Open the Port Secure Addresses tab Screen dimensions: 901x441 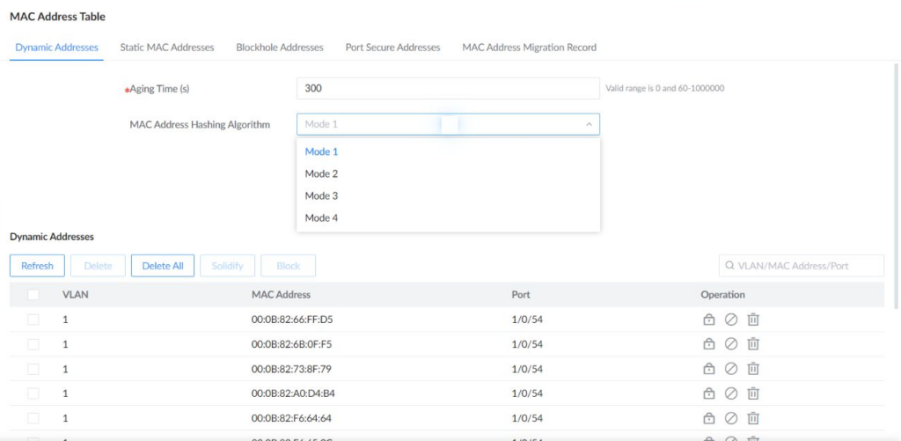pos(392,48)
